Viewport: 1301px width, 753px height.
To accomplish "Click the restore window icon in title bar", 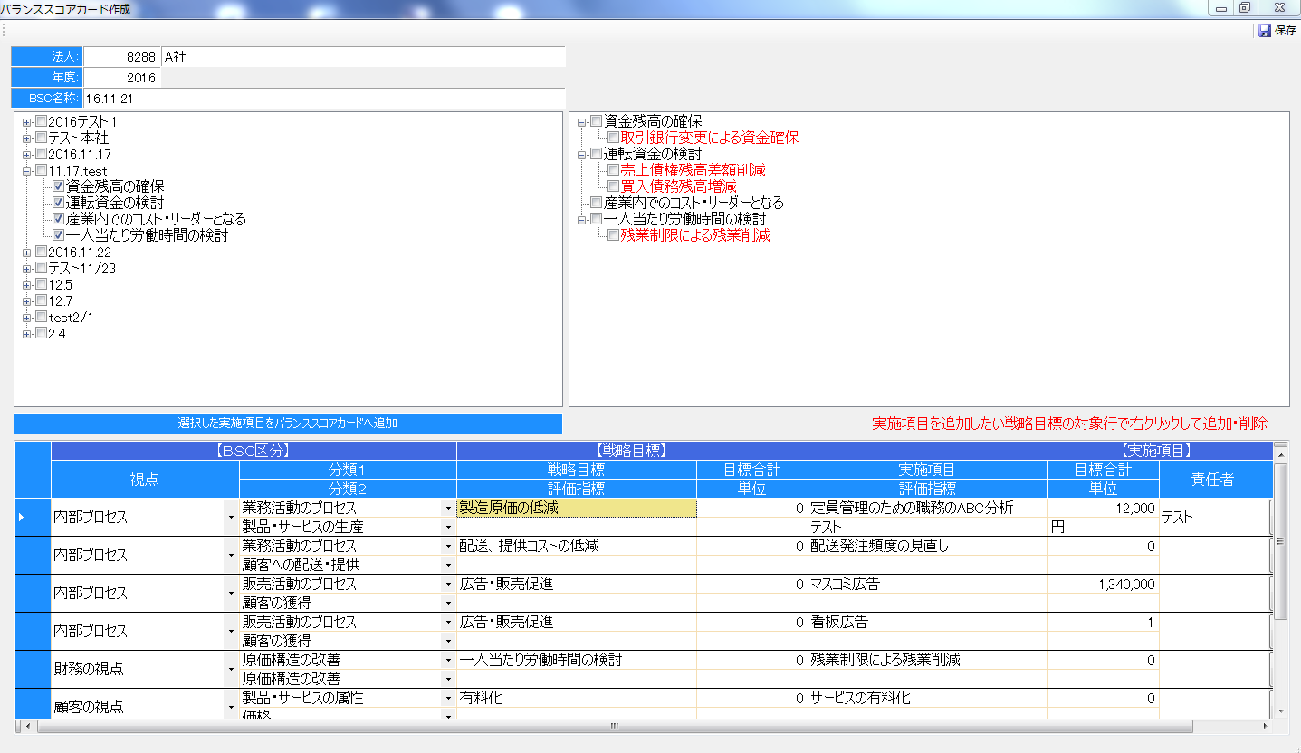I will (x=1245, y=8).
